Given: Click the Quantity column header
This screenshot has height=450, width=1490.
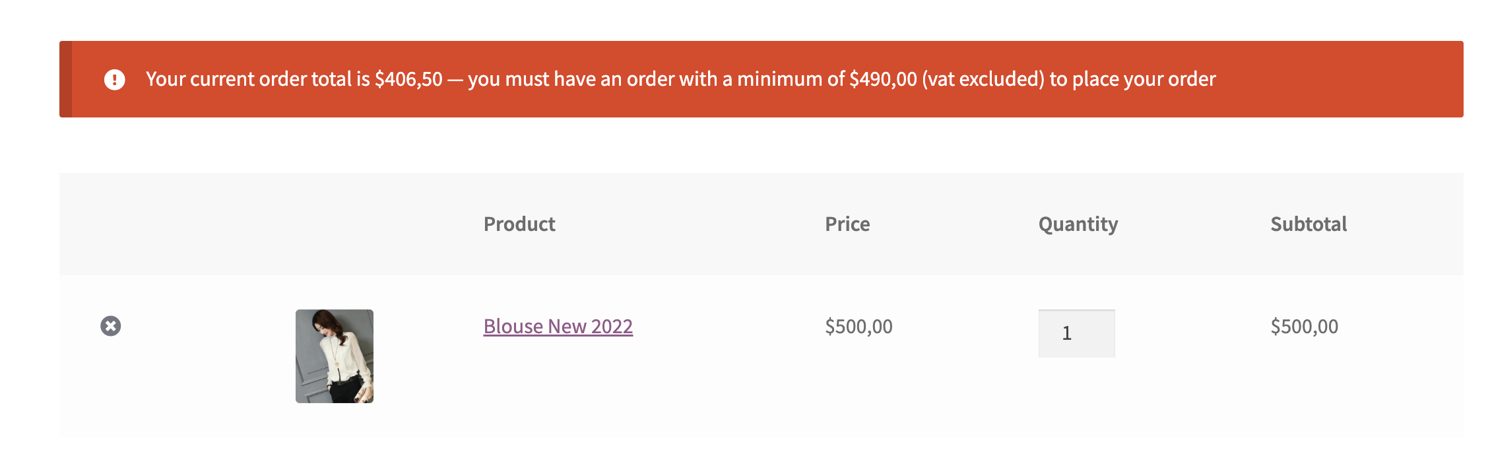Looking at the screenshot, I should point(1078,224).
